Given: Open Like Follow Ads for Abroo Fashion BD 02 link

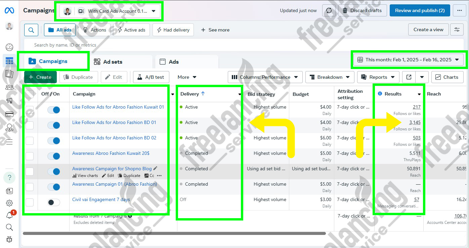Looking at the screenshot, I should pos(114,138).
